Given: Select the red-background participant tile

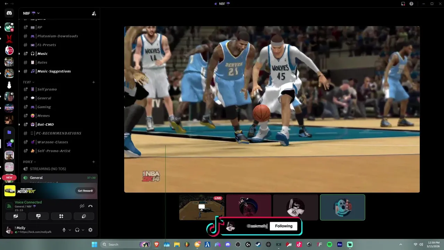Looking at the screenshot, I should (249, 207).
